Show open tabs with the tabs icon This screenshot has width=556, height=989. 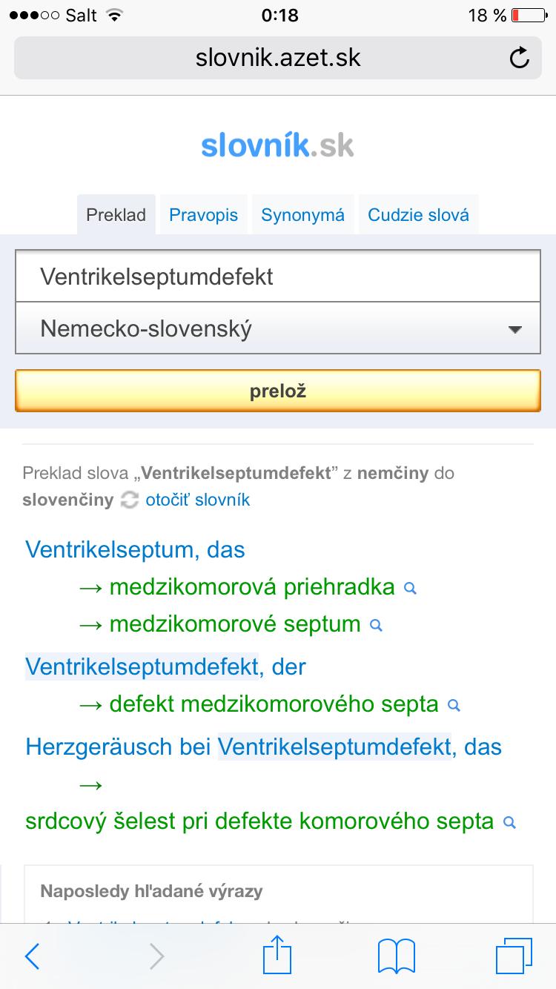point(513,956)
